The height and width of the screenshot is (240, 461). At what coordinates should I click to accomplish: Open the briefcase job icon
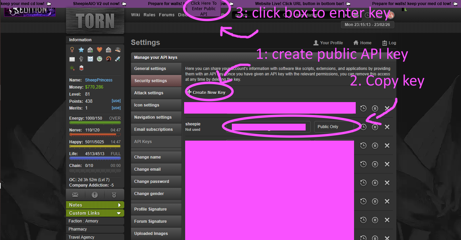72,58
